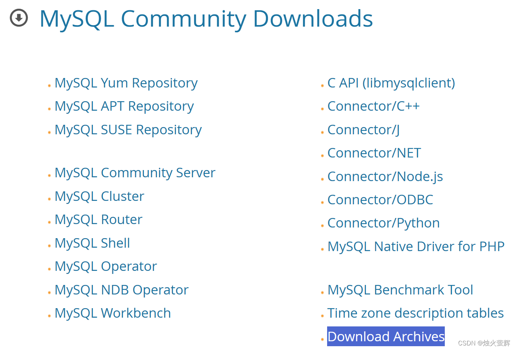Open the MySQL Community Downloads heading
Image resolution: width=516 pixels, height=350 pixels.
point(206,19)
